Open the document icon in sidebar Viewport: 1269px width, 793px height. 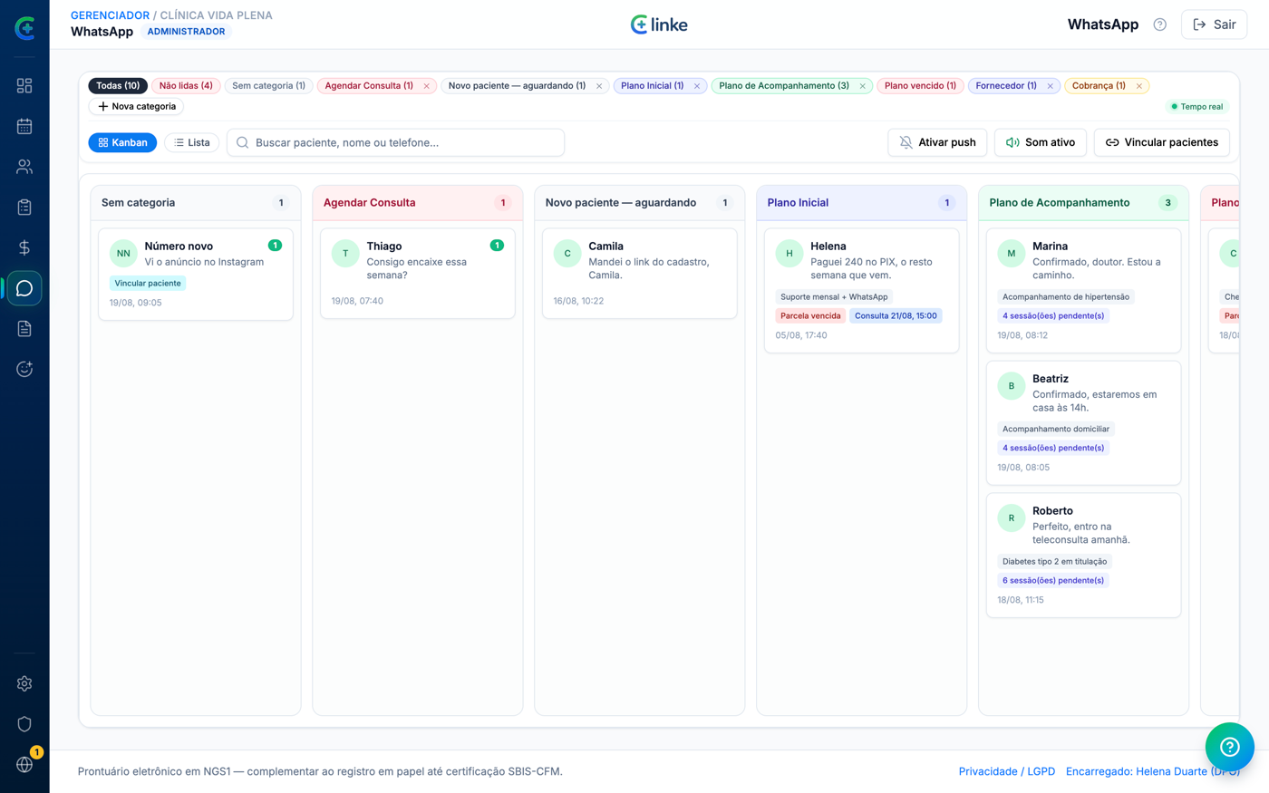(x=24, y=329)
